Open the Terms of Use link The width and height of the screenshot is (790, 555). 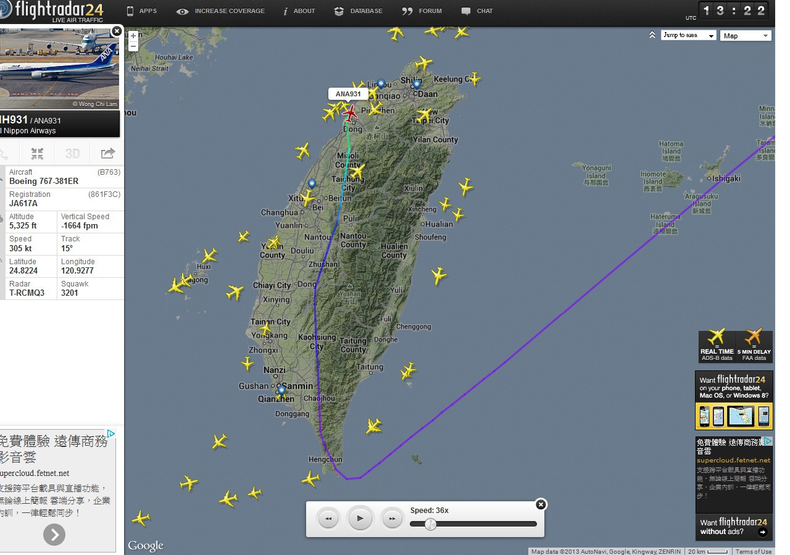(754, 551)
